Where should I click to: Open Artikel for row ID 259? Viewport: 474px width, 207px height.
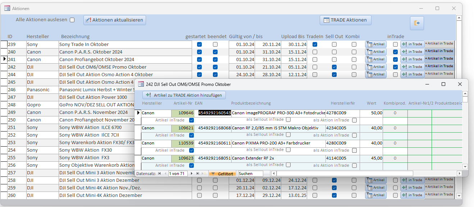pos(376,188)
